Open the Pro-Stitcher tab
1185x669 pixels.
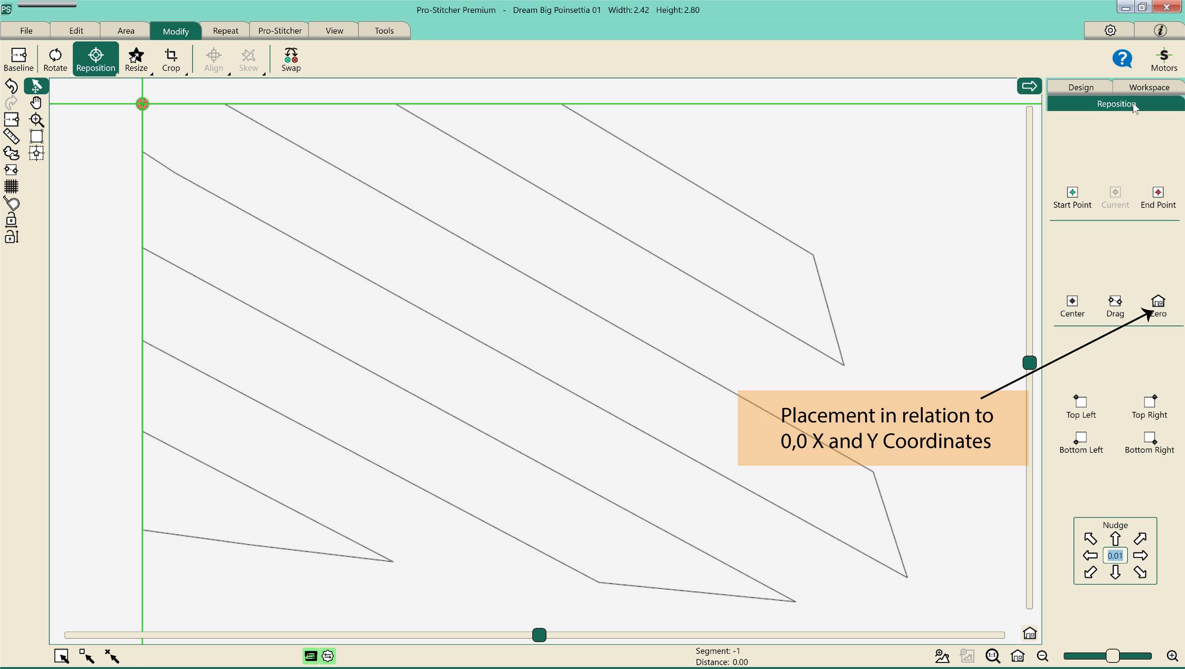(x=280, y=31)
